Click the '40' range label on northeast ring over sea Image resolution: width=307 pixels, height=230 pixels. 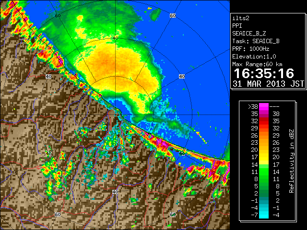pos(182,77)
